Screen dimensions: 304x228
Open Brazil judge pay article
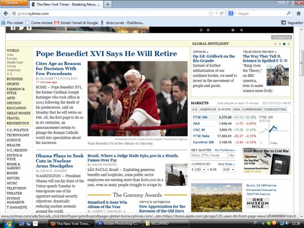point(133,158)
